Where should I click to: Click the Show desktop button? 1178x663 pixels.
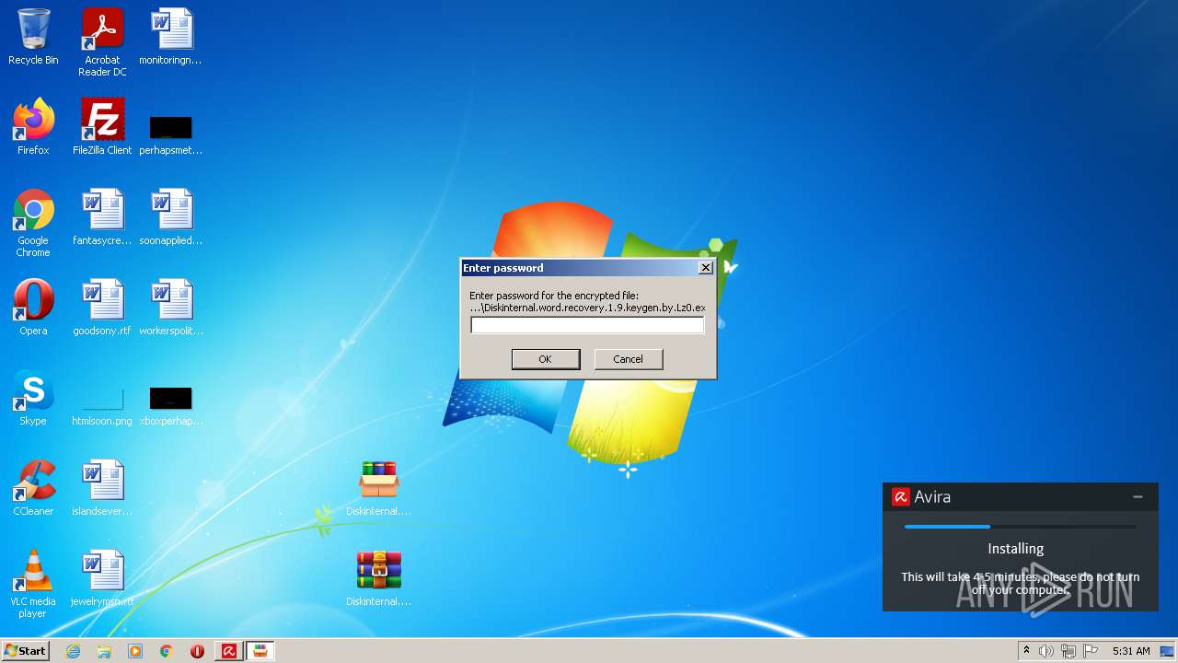(1168, 651)
